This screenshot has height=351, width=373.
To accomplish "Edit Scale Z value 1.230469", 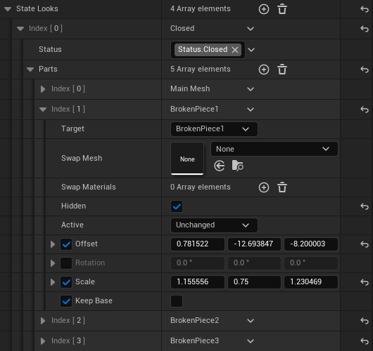I will pyautogui.click(x=311, y=282).
